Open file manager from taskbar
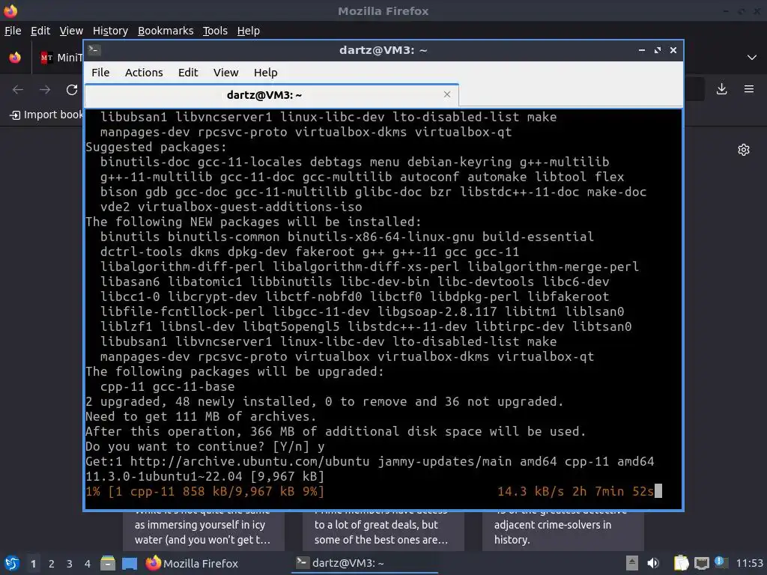The height and width of the screenshot is (575, 767). click(x=108, y=563)
